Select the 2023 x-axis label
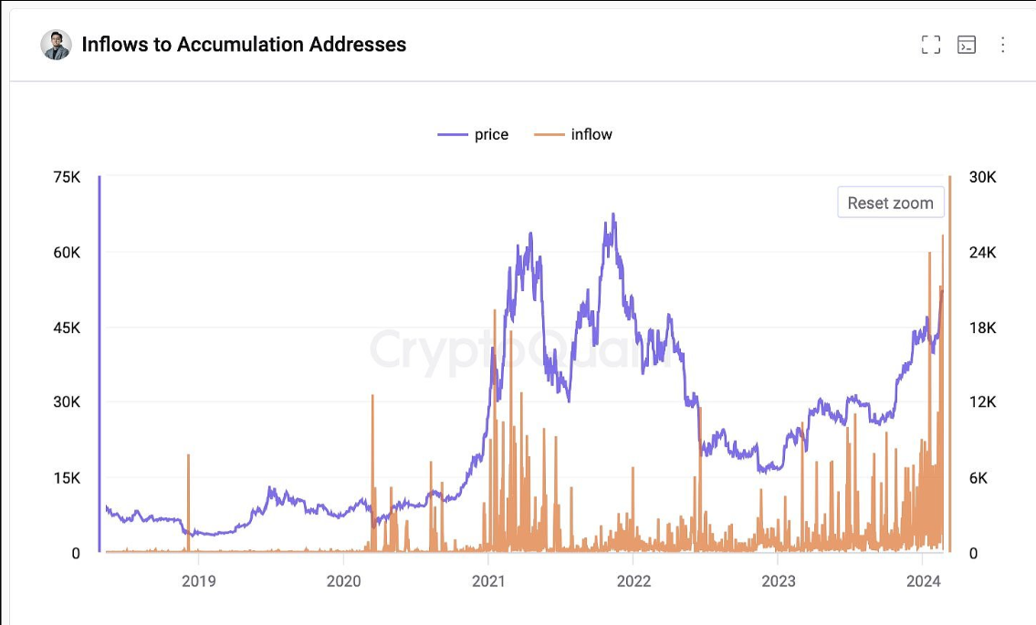The height and width of the screenshot is (625, 1036). pos(779,580)
